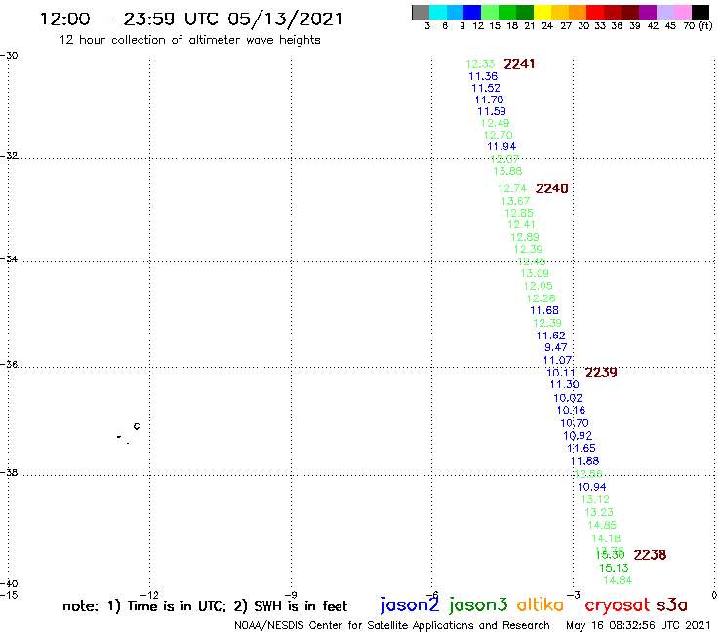Click wave height value 10.11
Screen dimensions: 722x634
(560, 373)
